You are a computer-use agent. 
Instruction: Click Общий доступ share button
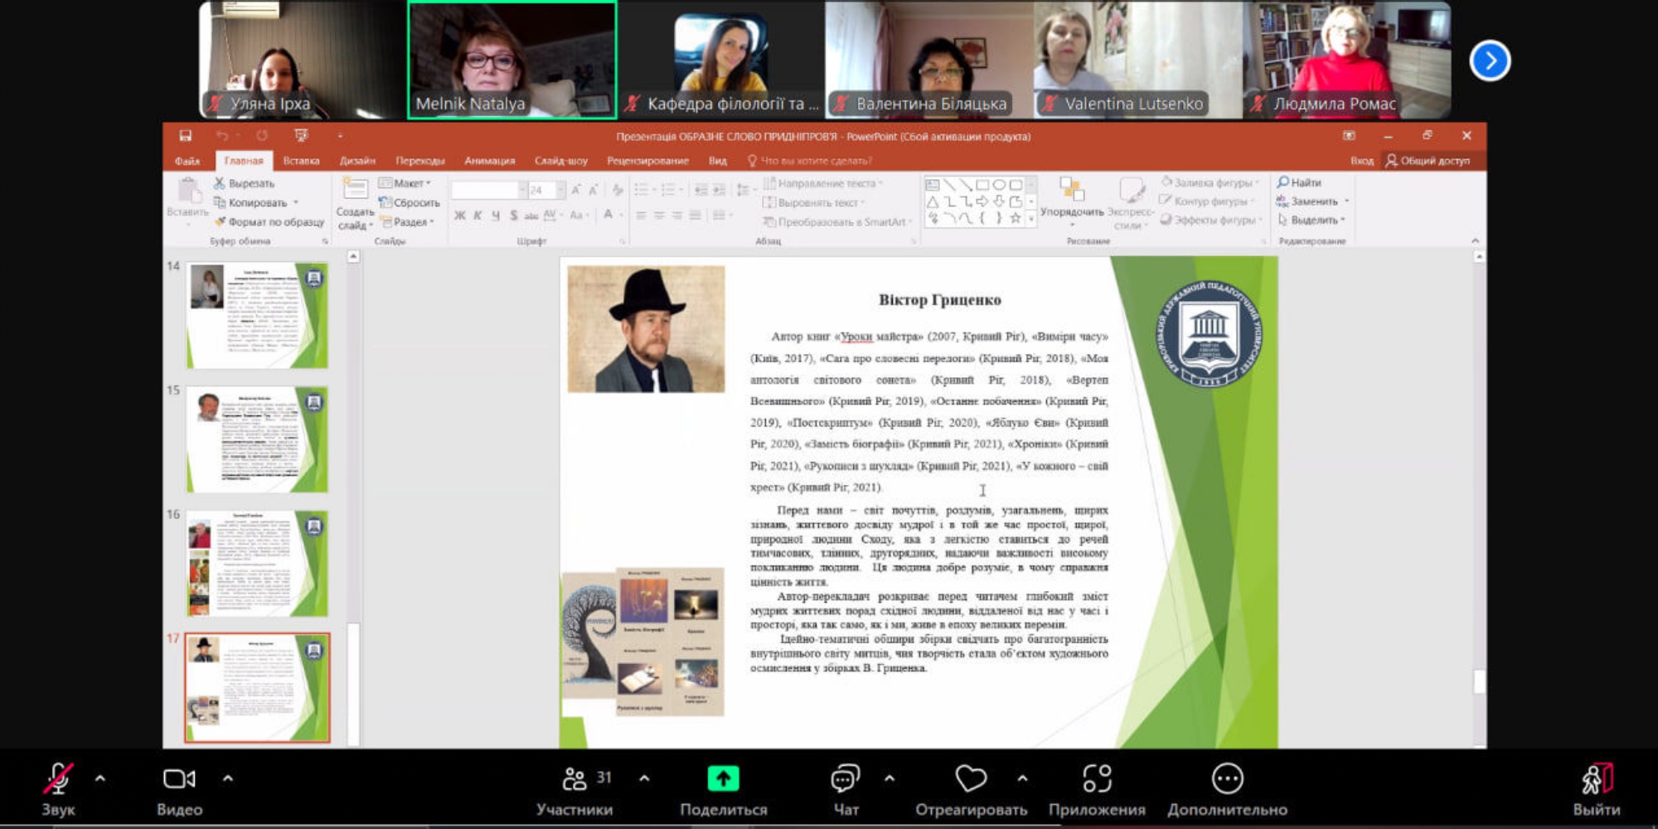[x=1428, y=161]
